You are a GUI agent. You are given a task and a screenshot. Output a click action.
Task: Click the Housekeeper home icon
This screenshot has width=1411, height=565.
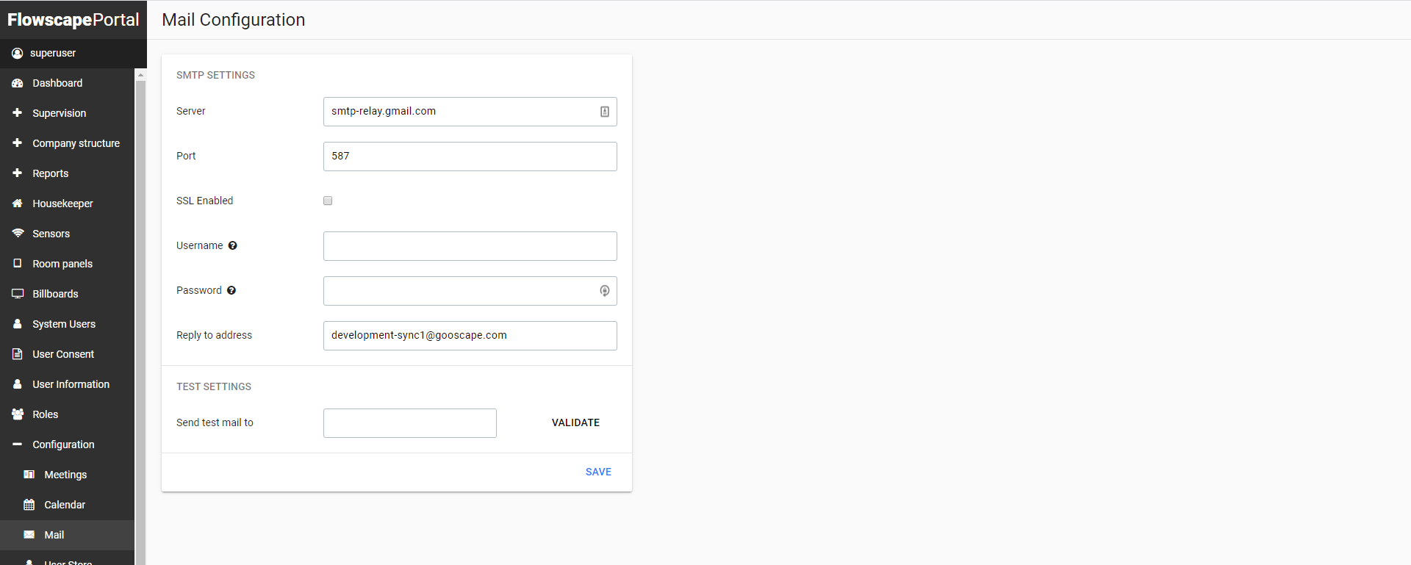(18, 204)
